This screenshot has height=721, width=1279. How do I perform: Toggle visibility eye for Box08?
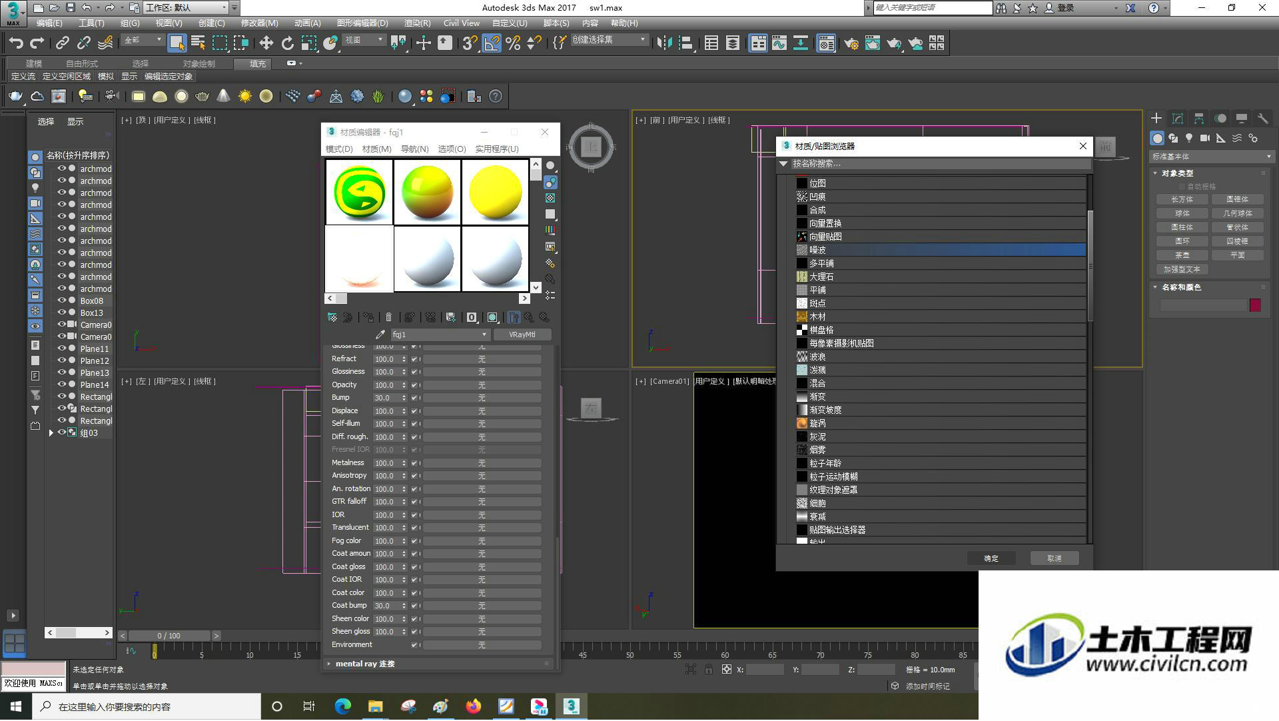click(x=62, y=301)
